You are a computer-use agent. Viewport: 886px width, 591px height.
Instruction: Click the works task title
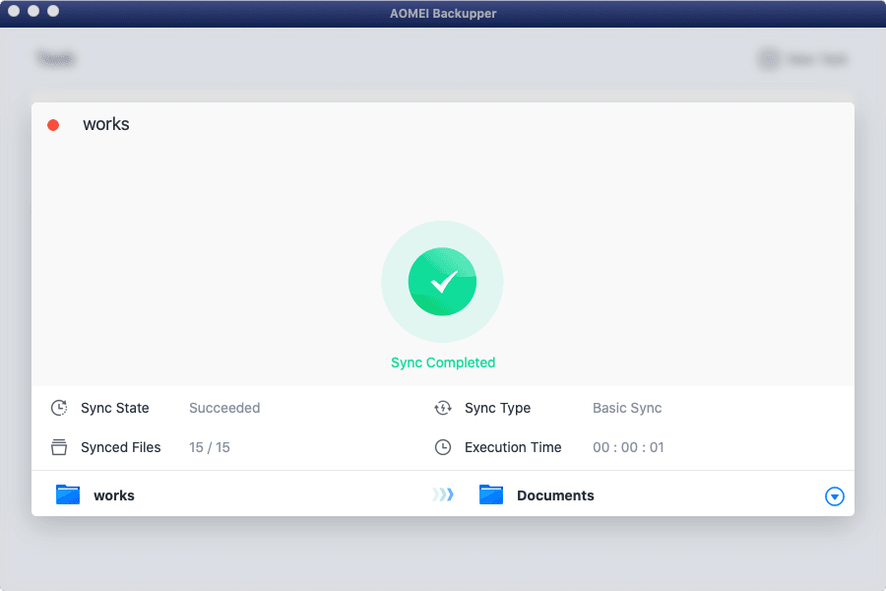point(106,124)
